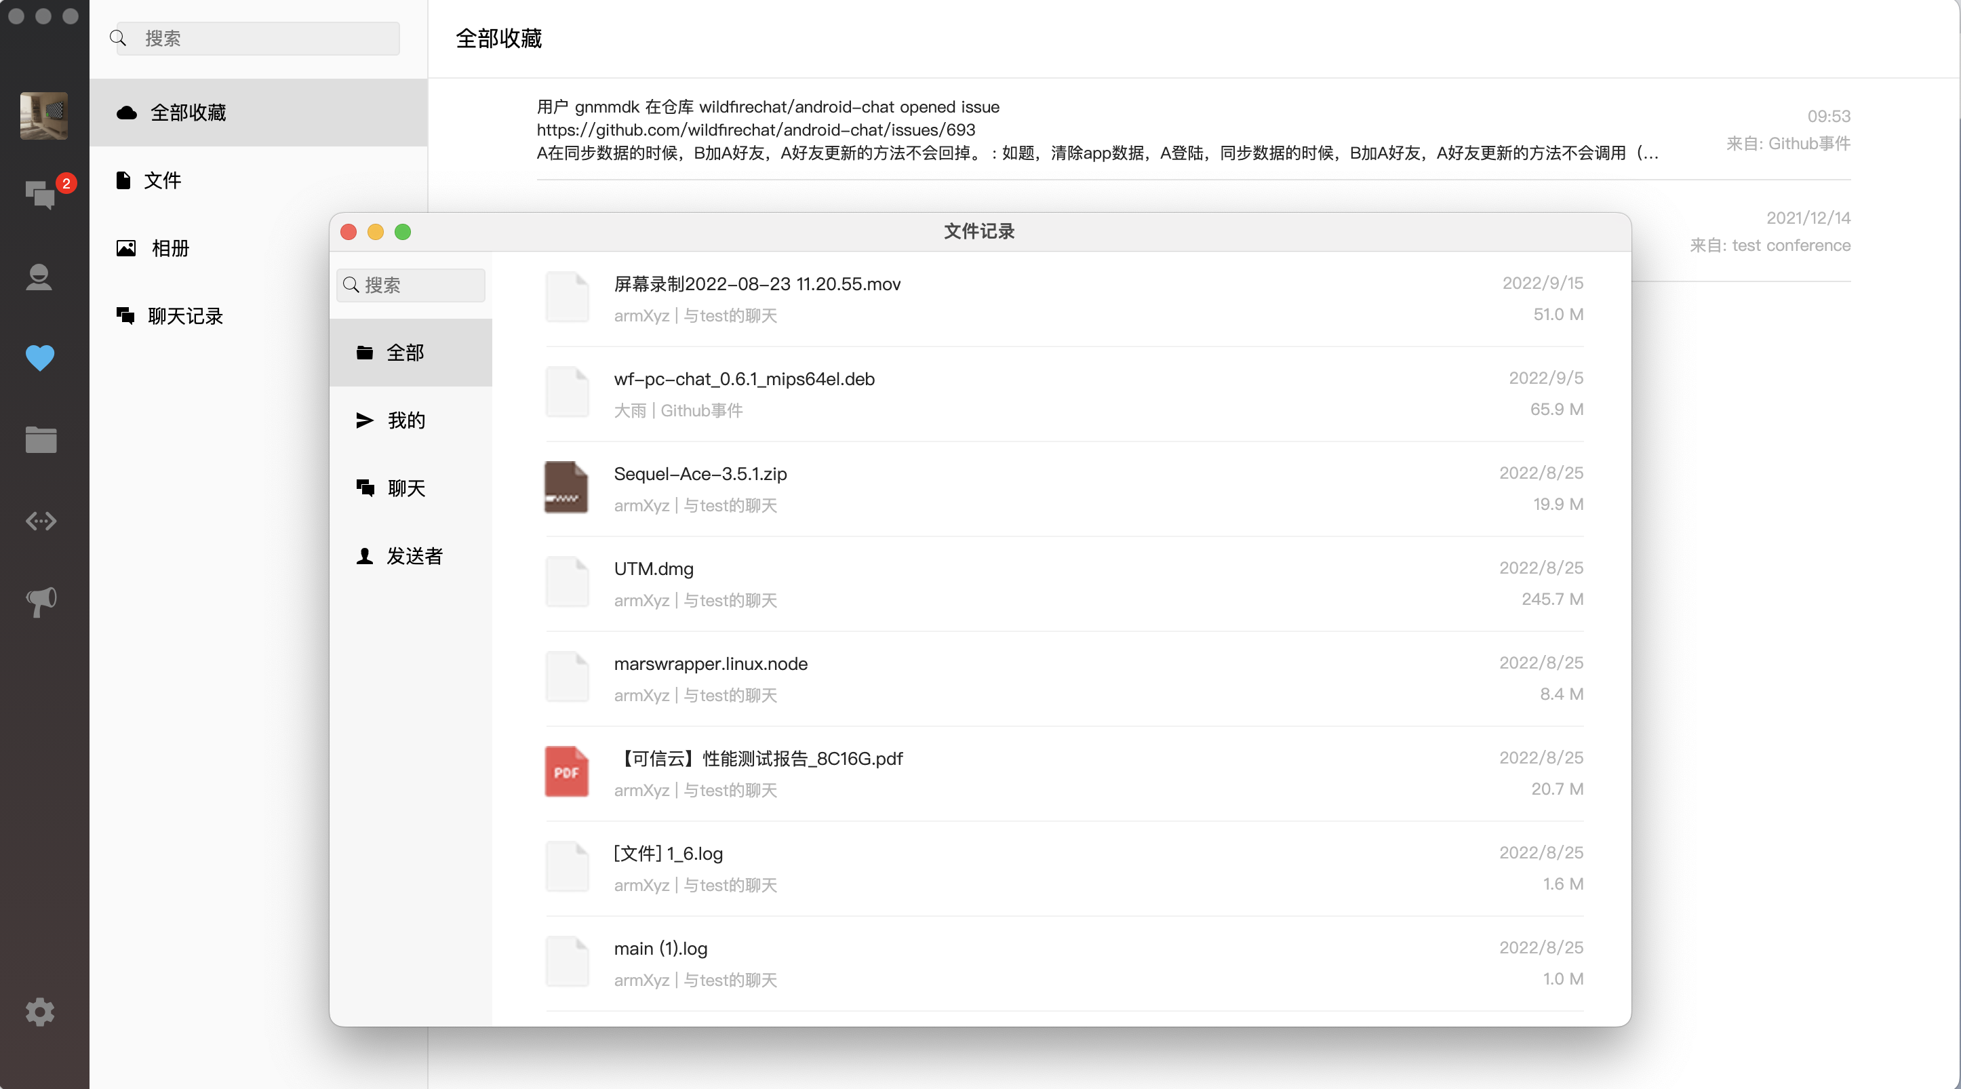The width and height of the screenshot is (1961, 1089).
Task: Click the code brackets sidebar icon
Action: coord(41,521)
